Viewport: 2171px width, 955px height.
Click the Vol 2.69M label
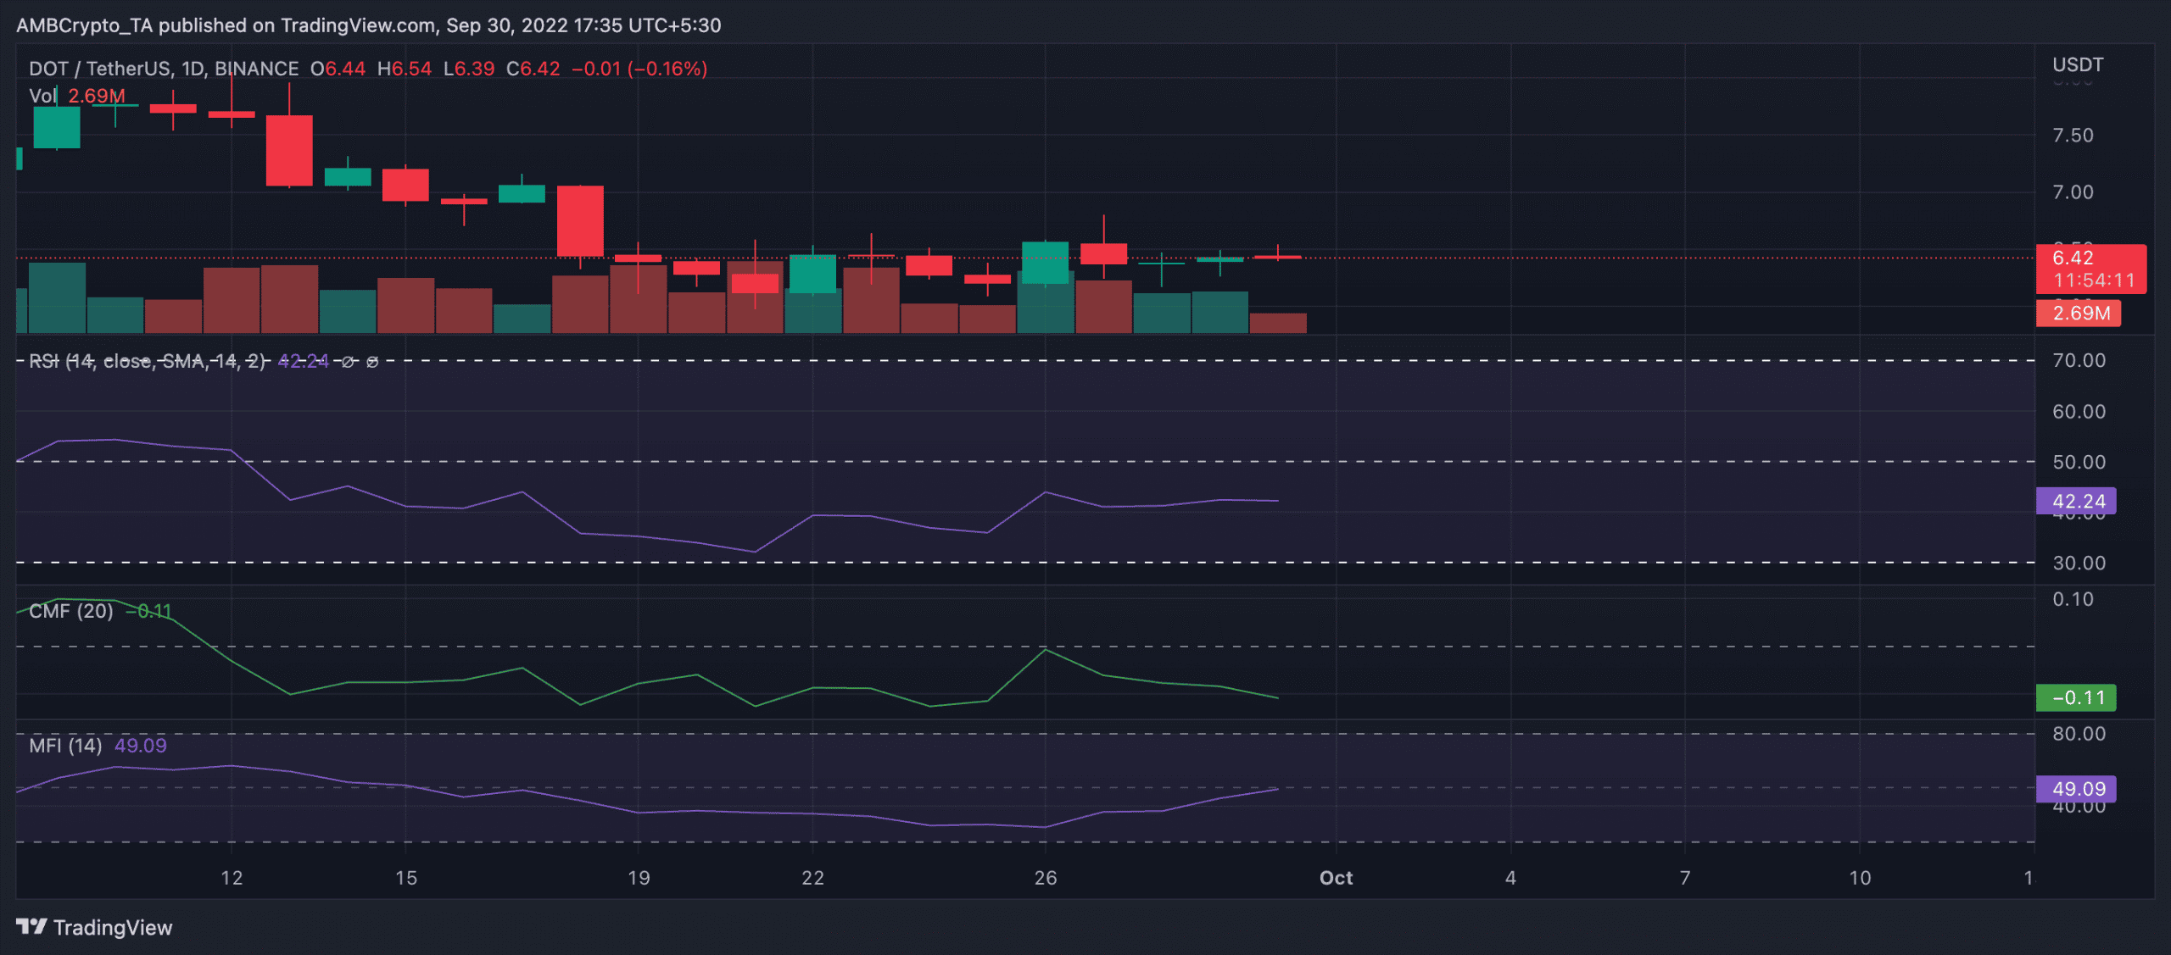click(77, 96)
